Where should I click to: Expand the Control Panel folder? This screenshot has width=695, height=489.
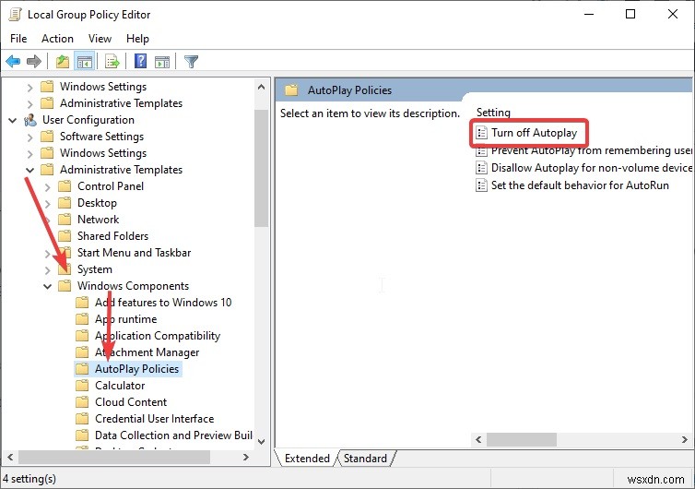[47, 186]
